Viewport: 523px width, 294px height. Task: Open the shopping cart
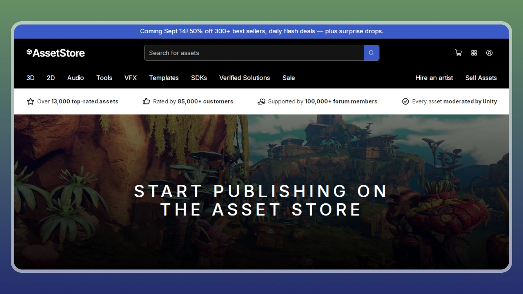458,53
